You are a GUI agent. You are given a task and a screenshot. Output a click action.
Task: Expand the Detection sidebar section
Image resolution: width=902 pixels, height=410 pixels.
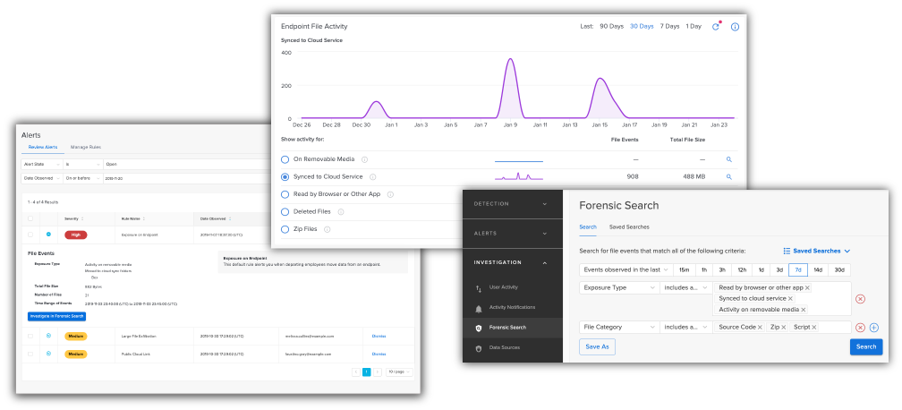[544, 204]
